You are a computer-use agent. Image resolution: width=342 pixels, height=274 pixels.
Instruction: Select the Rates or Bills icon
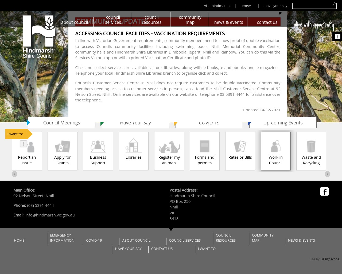[240, 151]
